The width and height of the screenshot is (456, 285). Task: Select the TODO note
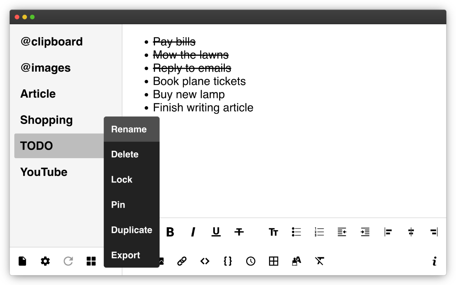pos(59,146)
